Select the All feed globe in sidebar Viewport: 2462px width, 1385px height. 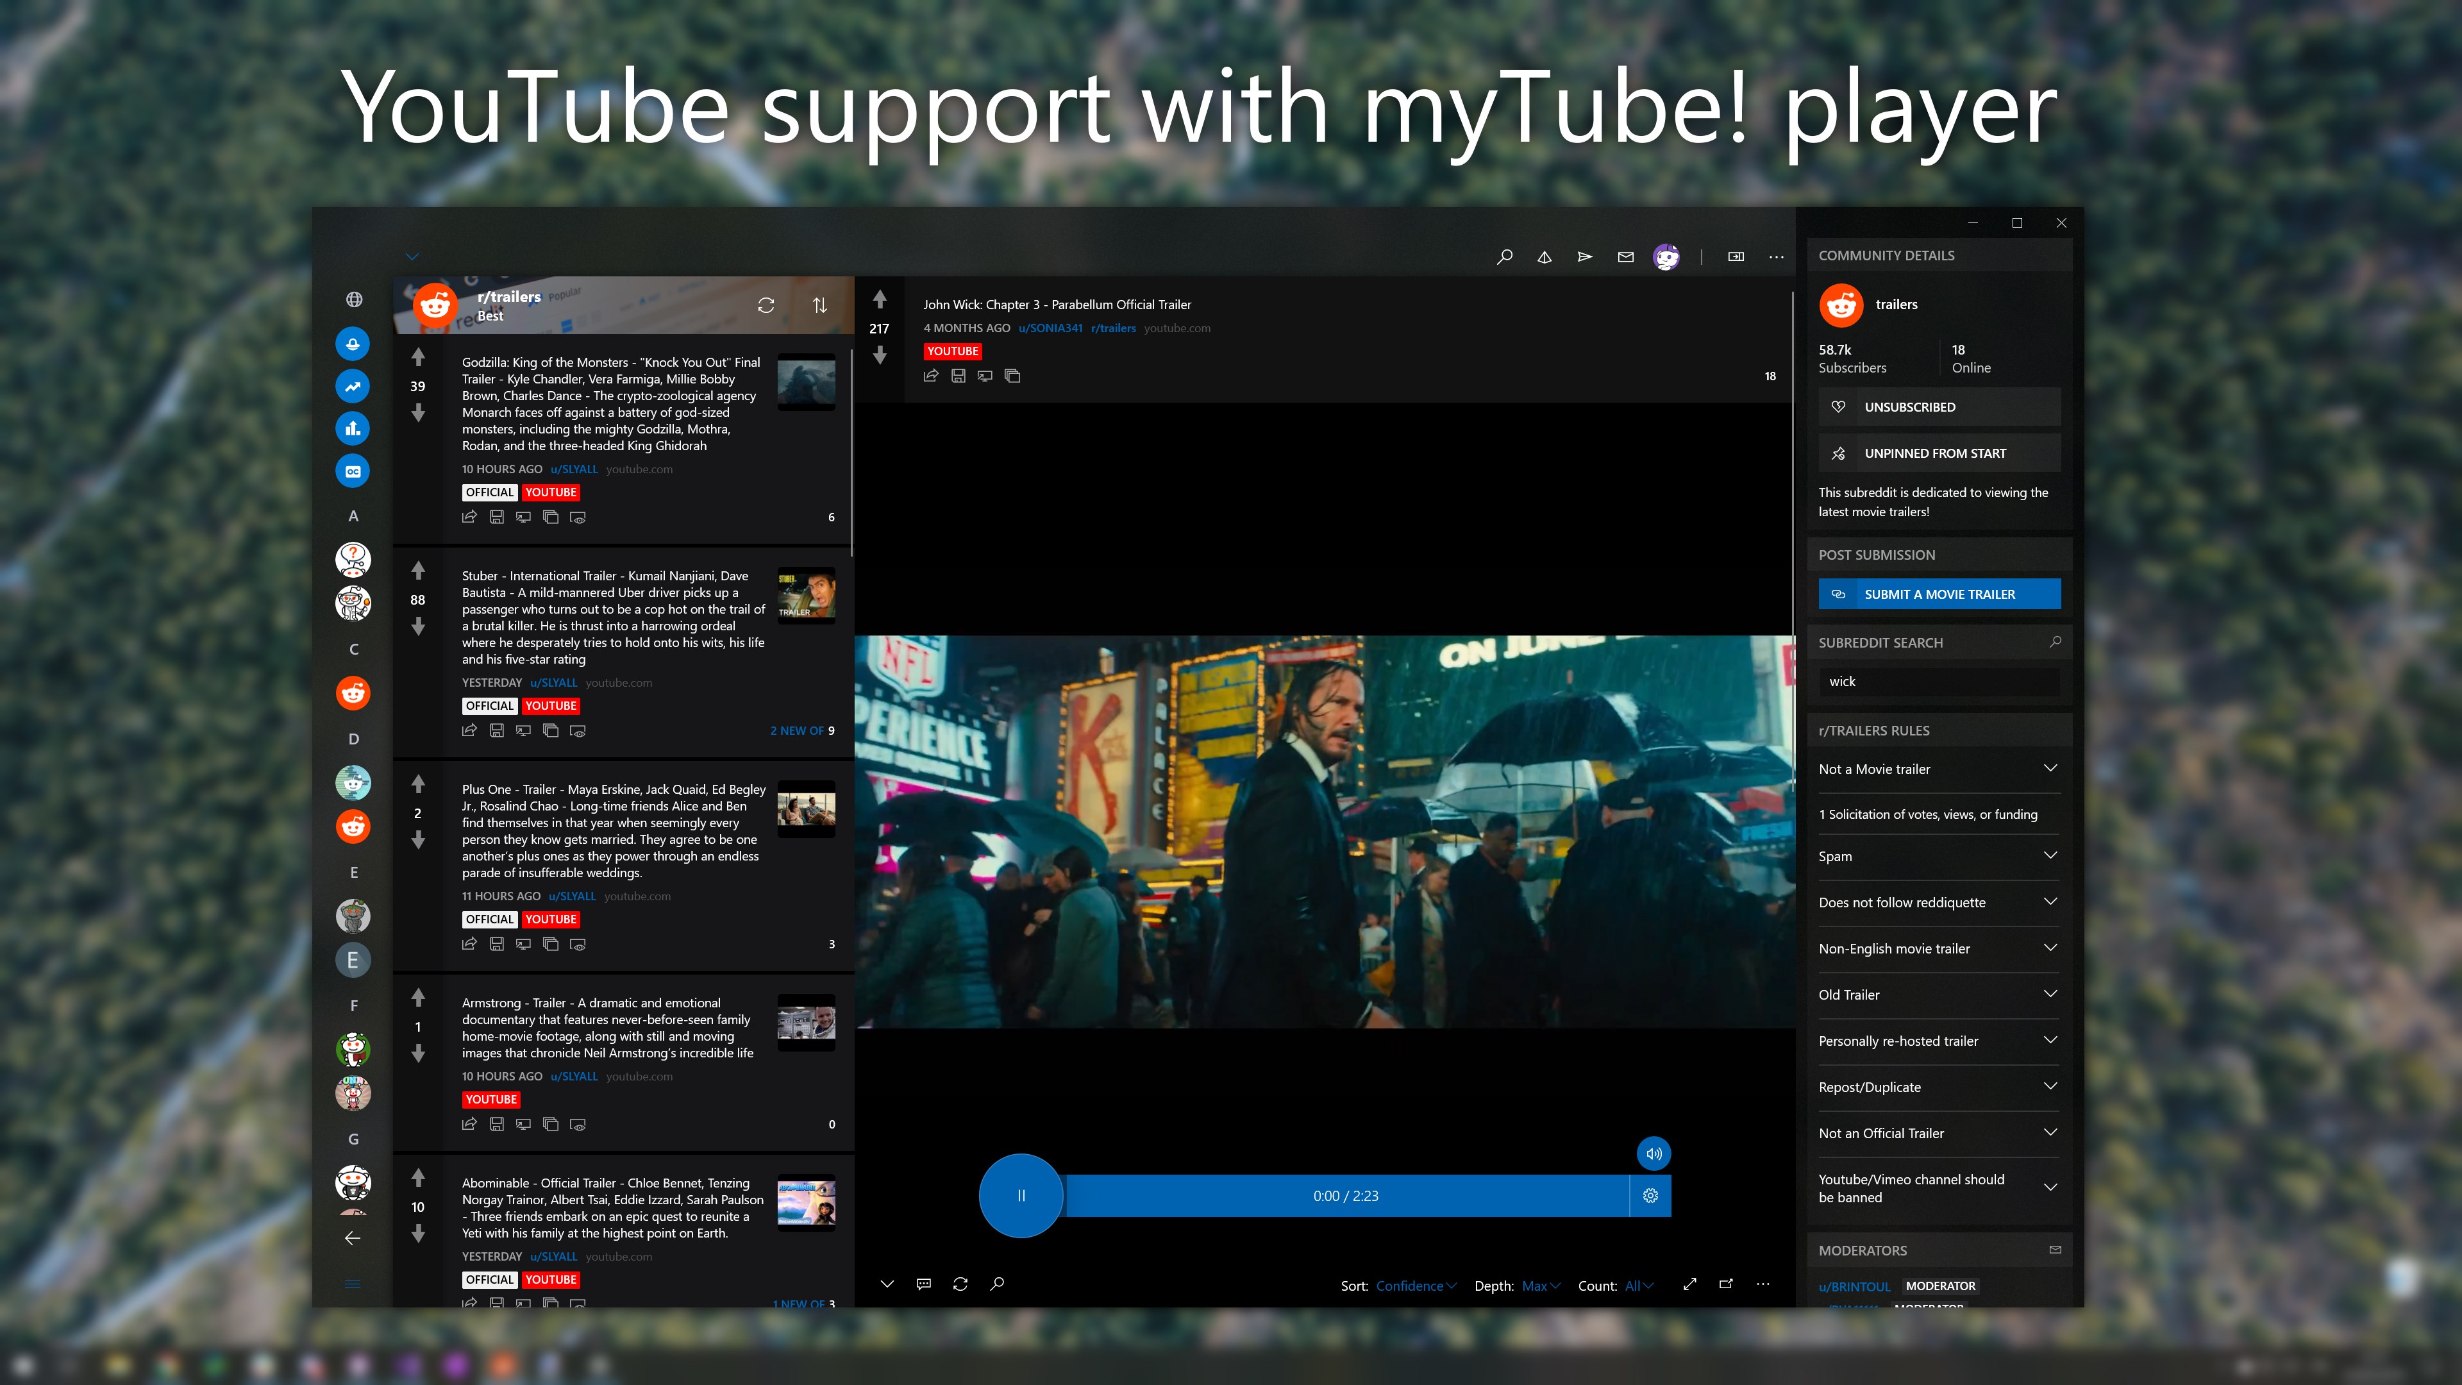354,299
